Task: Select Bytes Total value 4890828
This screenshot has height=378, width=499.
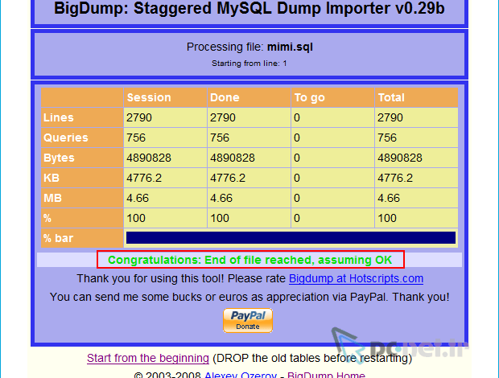Action: tap(400, 158)
